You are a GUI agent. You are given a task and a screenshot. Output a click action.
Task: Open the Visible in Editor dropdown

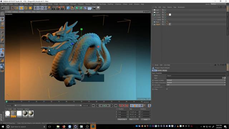click(x=196, y=80)
